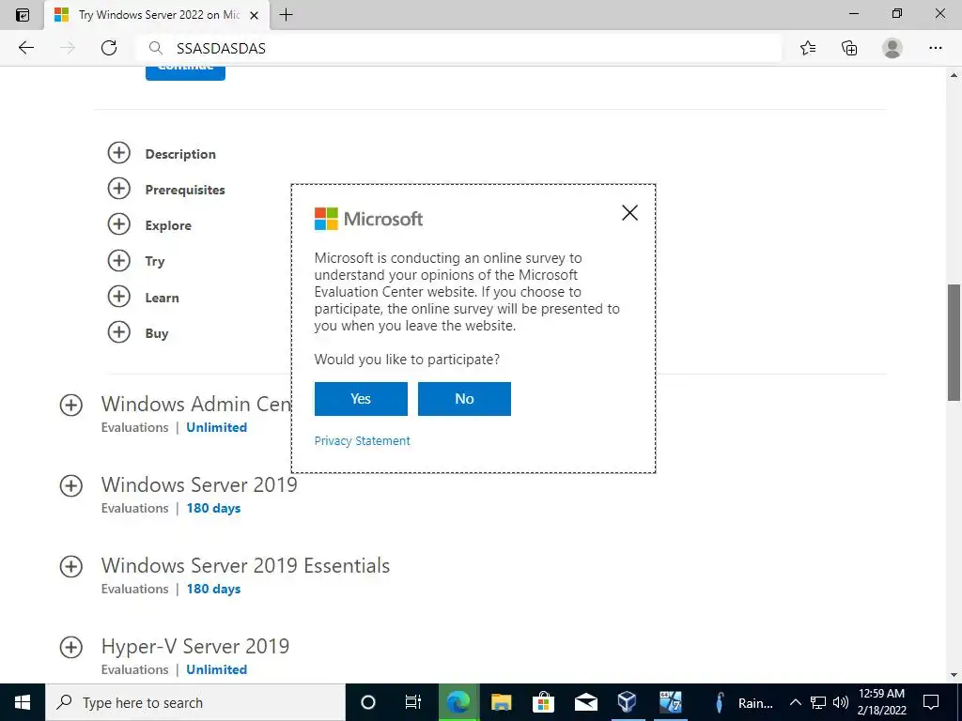The image size is (962, 721).
Task: Click the scrollbar up arrow
Action: coord(954,75)
